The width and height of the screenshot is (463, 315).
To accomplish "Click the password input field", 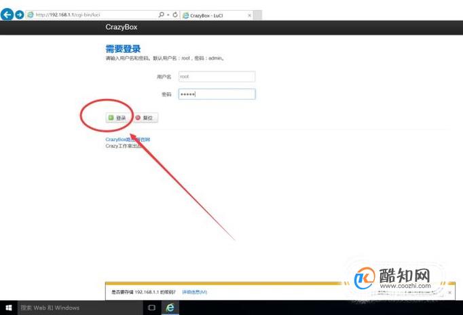I will pyautogui.click(x=217, y=94).
